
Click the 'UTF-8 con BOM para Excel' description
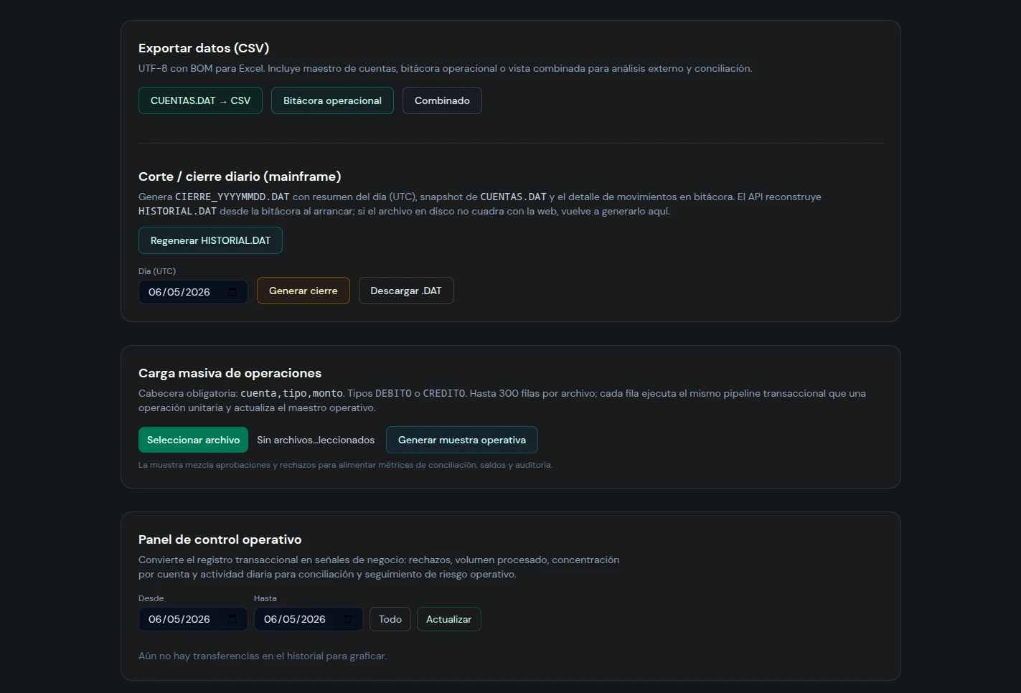[x=445, y=69]
